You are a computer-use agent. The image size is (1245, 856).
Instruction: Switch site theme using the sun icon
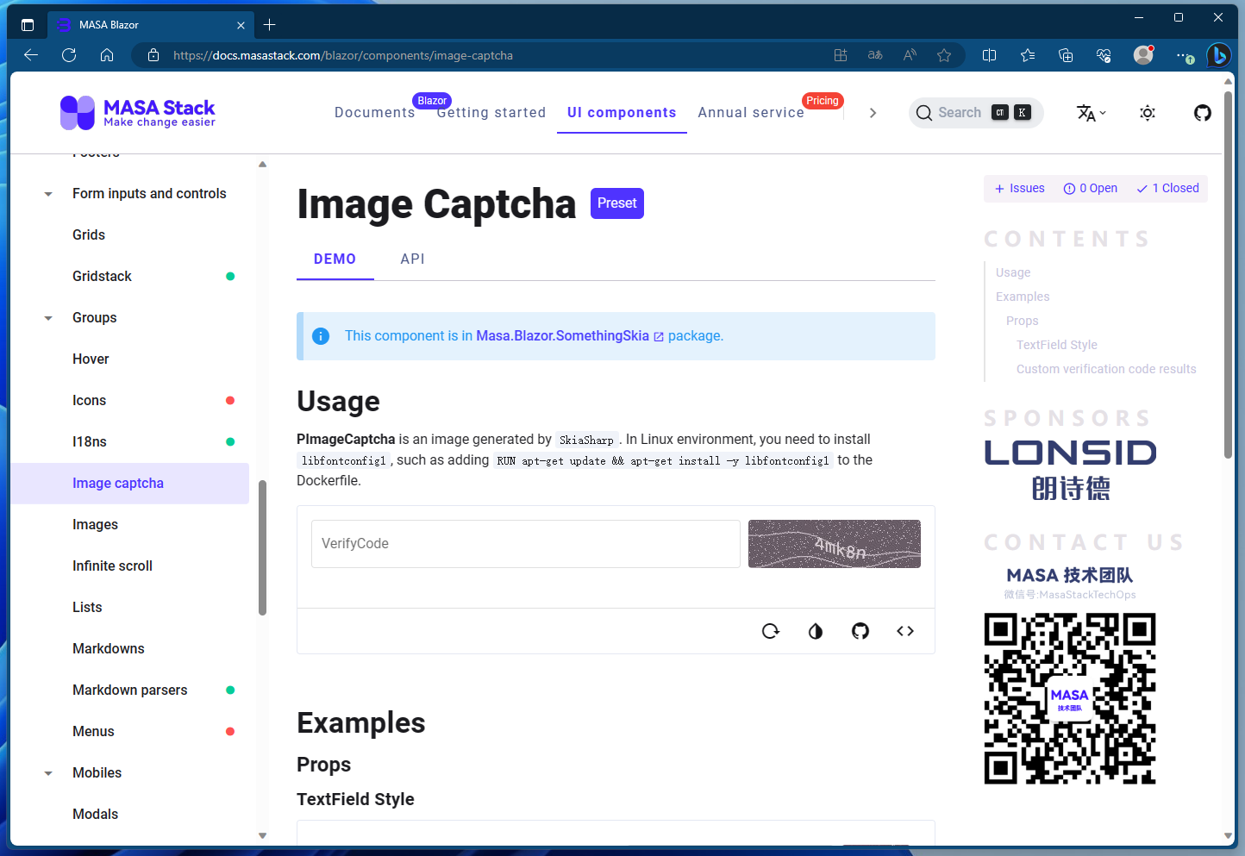tap(1147, 112)
